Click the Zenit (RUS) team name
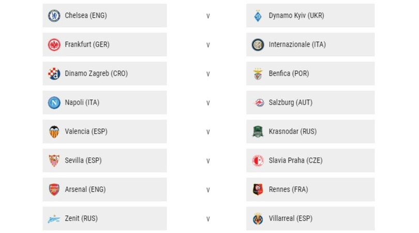Viewport: 419px width, 233px height. (x=81, y=219)
